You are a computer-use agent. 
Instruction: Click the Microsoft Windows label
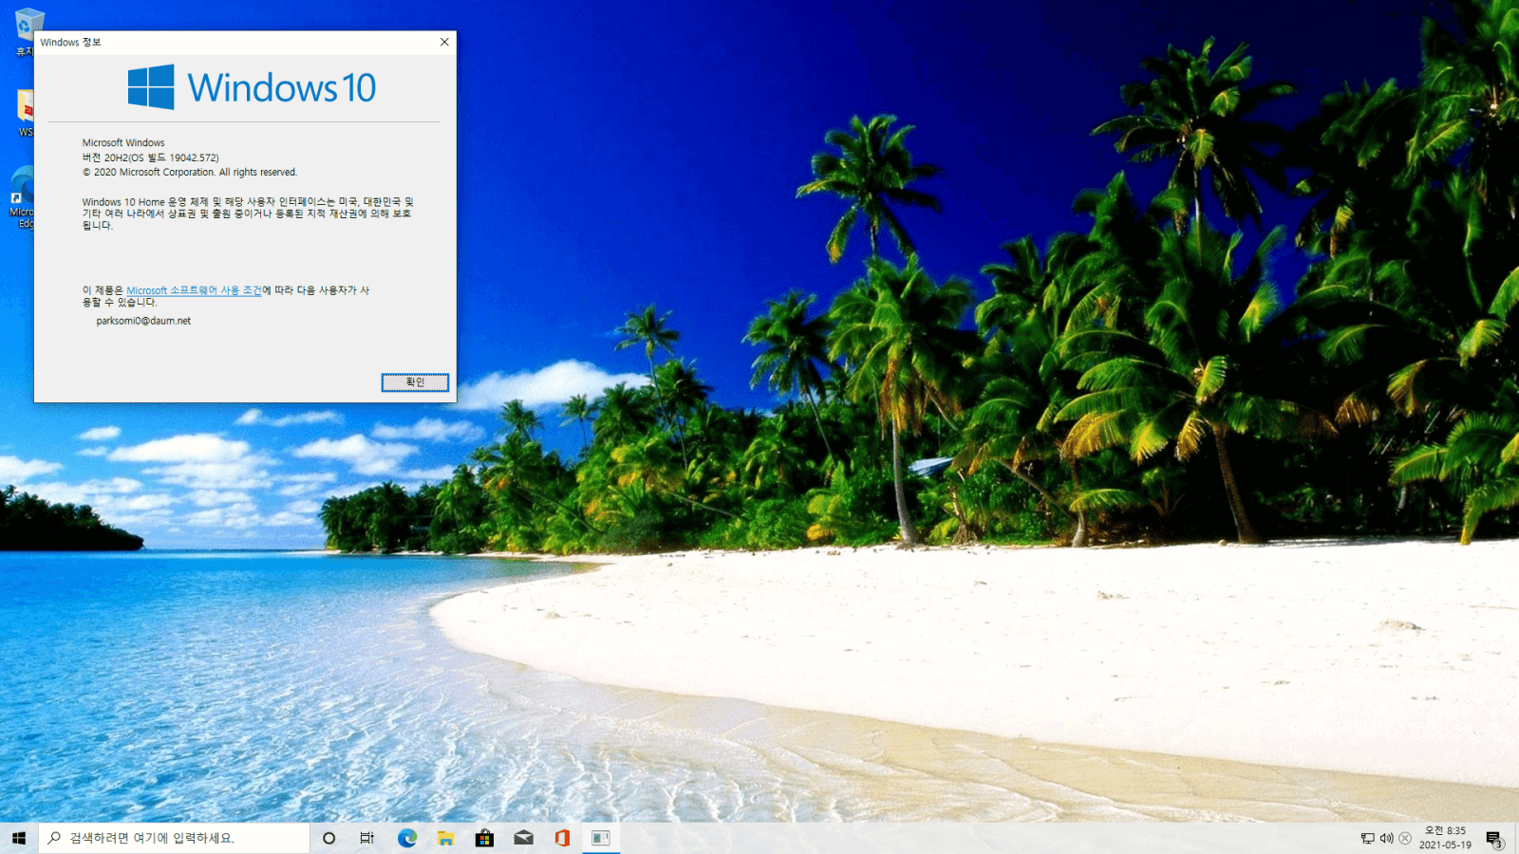click(123, 142)
